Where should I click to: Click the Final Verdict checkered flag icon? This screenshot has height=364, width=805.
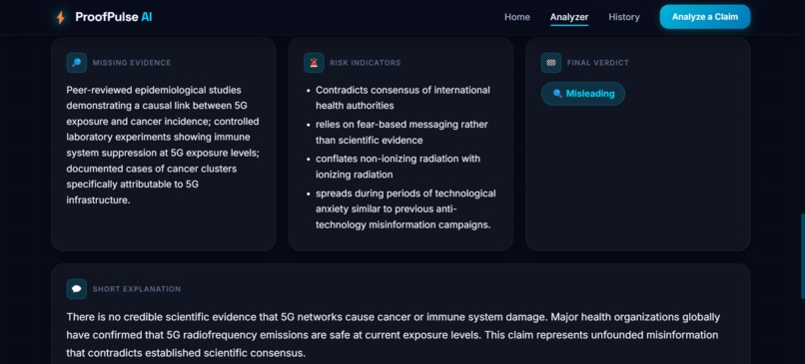pyautogui.click(x=551, y=63)
